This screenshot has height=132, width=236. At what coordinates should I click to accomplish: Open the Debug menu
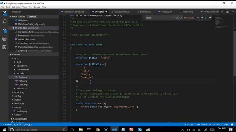[x=37, y=7]
